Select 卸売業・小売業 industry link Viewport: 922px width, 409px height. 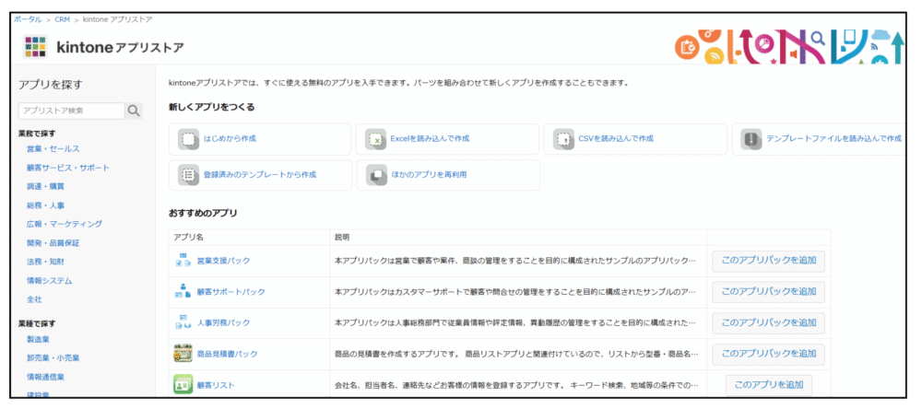tap(53, 357)
